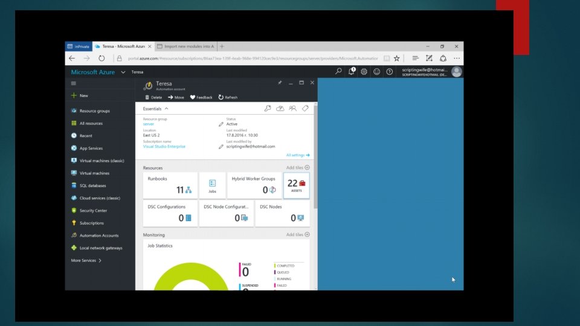Open the Edge hub icon

point(416,59)
